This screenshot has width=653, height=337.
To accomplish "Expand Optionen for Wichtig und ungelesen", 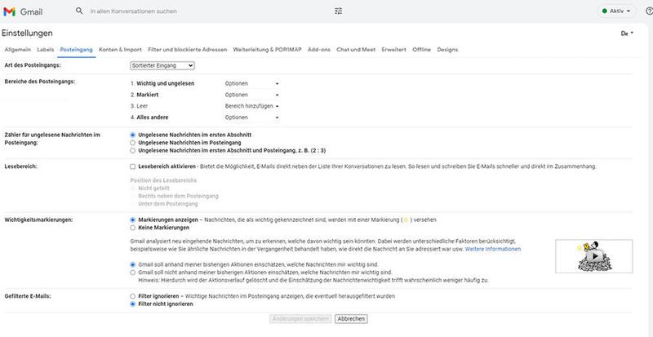I will [x=252, y=83].
